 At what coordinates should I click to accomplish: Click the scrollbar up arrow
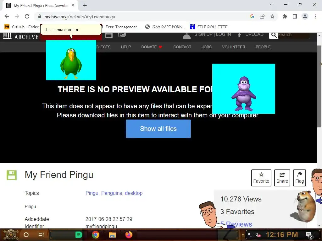coord(319,35)
